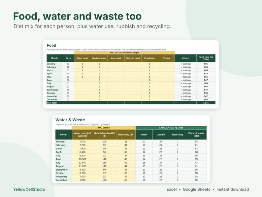Click the 'Instant download' footer label
The image size is (262, 197).
tap(233, 189)
